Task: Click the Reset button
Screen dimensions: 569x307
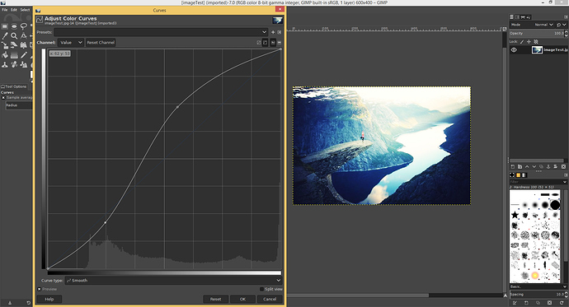Action: point(215,299)
